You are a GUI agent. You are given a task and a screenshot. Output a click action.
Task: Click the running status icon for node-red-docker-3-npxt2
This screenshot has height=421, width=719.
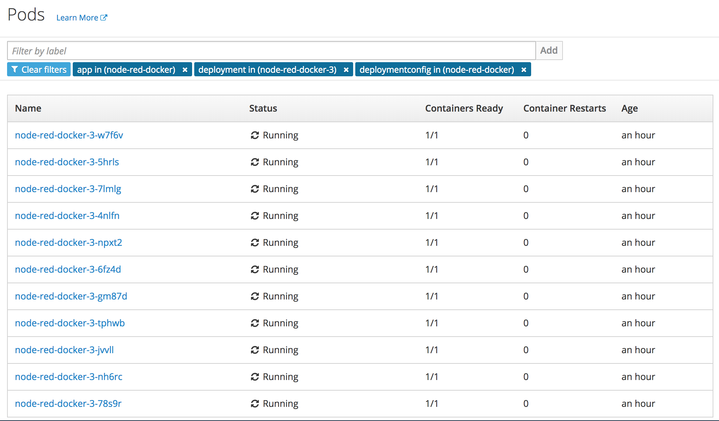(255, 243)
